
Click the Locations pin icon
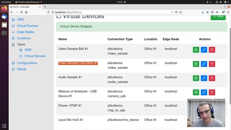[13, 38]
